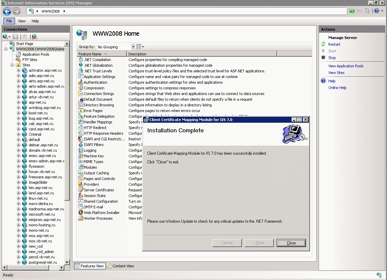Screen dimensions: 387x280
Task: Click the Restart server icon in Actions
Action: (x=323, y=44)
